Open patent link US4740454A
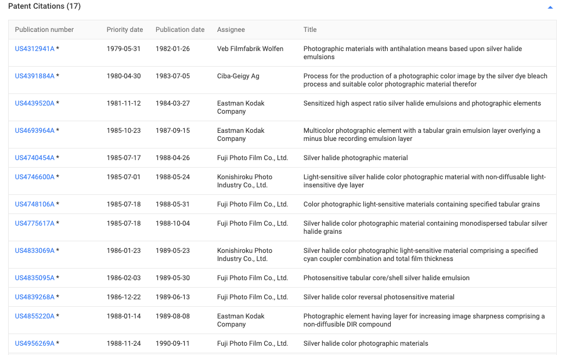 [x=35, y=158]
